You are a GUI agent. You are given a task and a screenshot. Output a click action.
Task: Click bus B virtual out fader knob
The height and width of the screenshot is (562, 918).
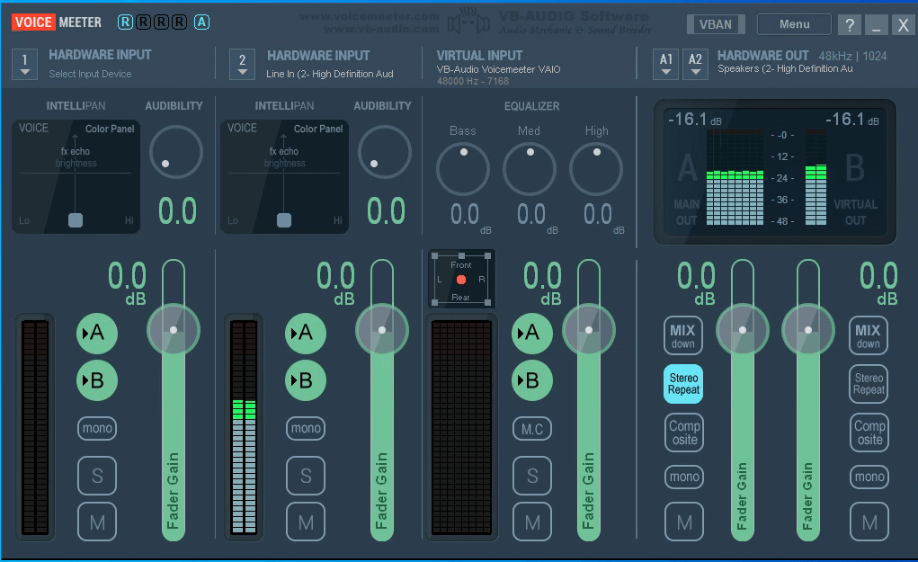(808, 330)
